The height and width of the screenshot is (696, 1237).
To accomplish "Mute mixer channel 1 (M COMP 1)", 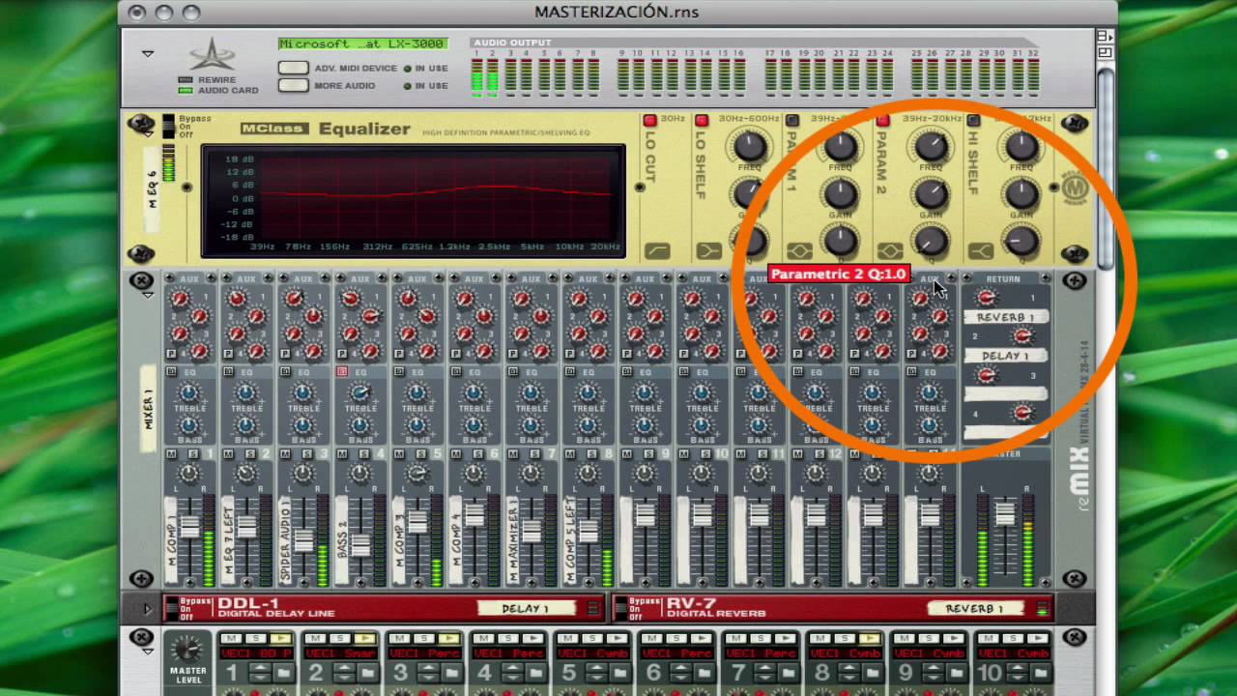I will 171,453.
